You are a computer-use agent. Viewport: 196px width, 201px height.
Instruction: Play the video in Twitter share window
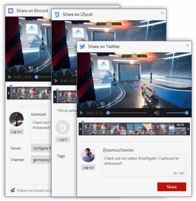[x=81, y=113]
